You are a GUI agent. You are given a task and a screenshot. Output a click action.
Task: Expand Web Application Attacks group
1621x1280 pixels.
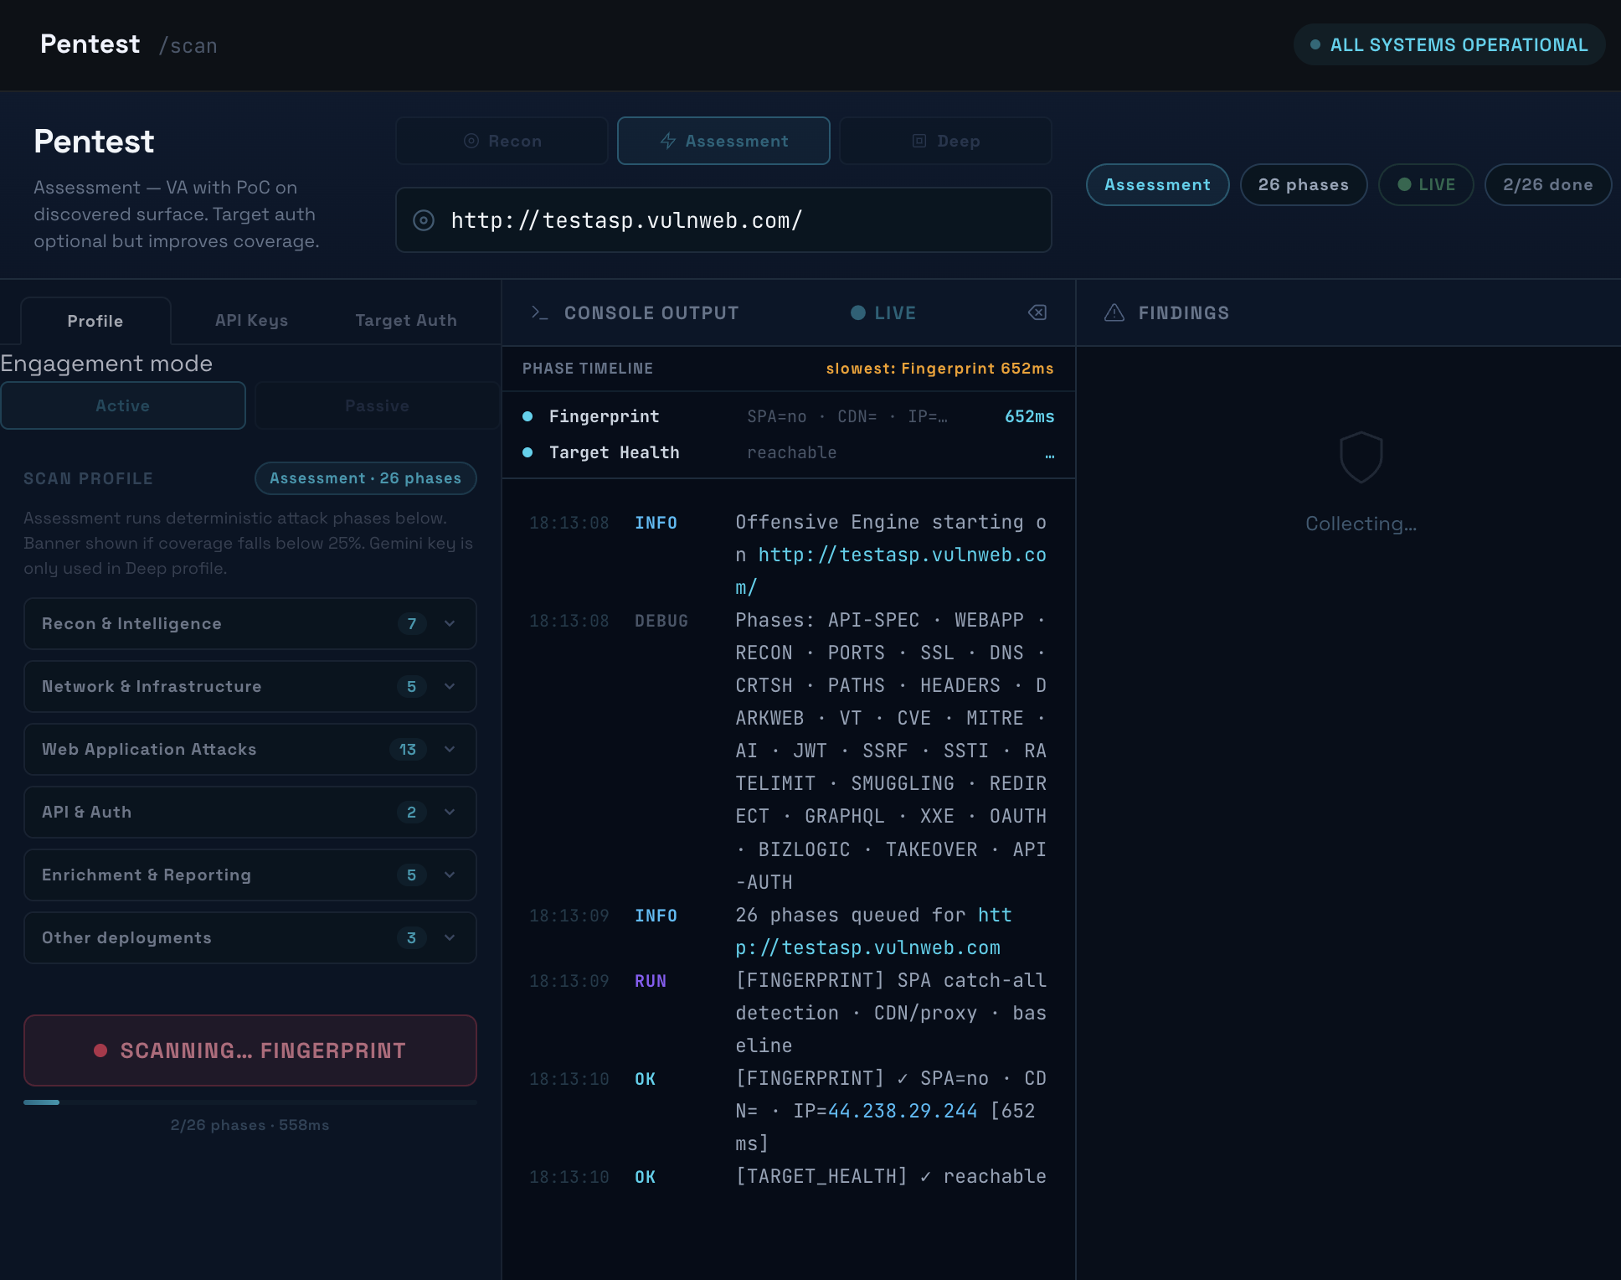click(250, 749)
